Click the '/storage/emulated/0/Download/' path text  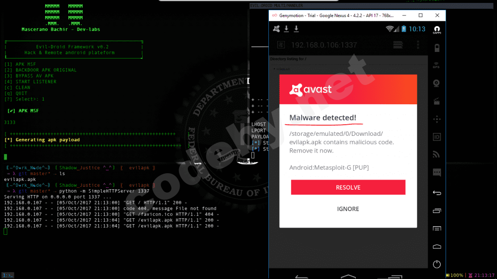click(336, 133)
